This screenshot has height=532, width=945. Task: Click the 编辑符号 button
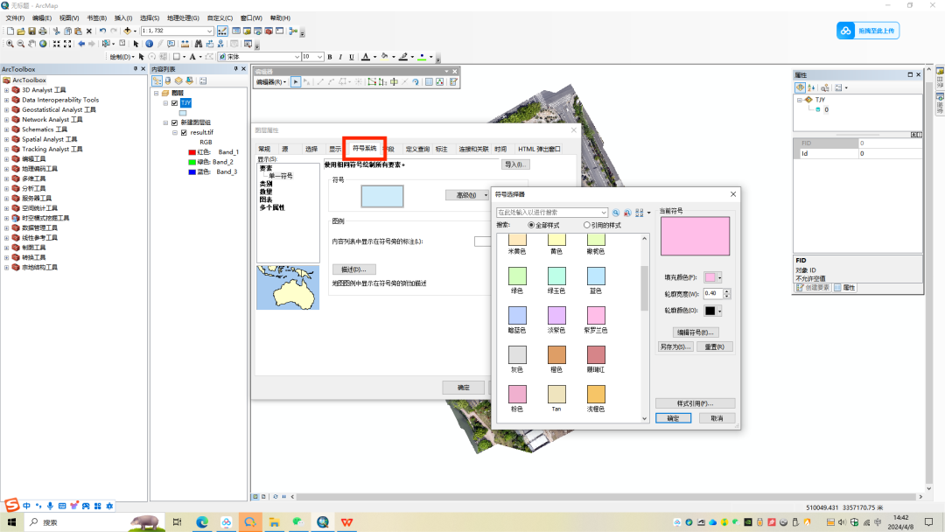(695, 332)
